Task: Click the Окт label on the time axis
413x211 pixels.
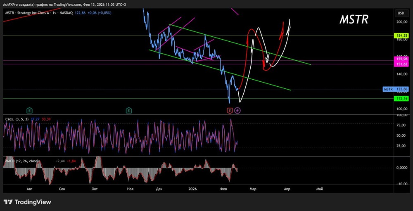Action: point(94,189)
